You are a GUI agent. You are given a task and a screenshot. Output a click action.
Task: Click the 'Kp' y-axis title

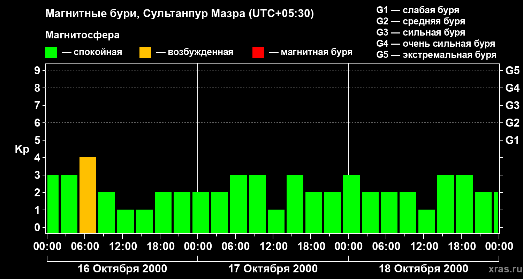point(22,149)
